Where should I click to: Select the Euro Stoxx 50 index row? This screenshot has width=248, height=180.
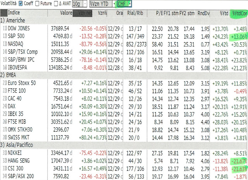[124, 83]
